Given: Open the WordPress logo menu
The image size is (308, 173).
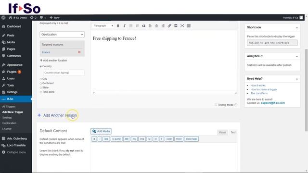Looking at the screenshot, I should tap(3, 18).
